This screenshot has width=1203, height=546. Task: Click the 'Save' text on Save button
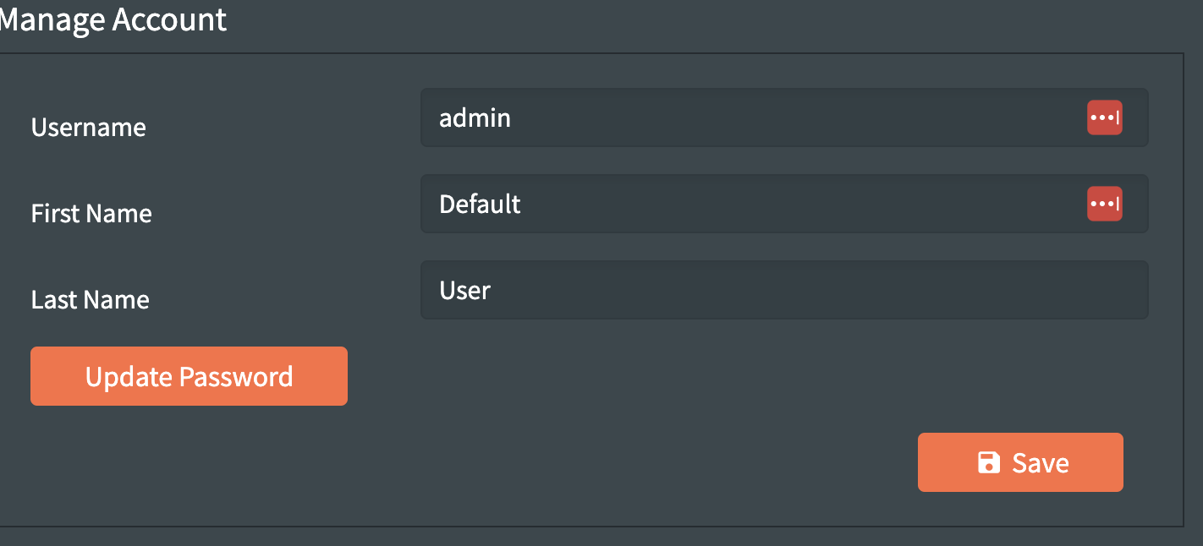(x=1041, y=463)
